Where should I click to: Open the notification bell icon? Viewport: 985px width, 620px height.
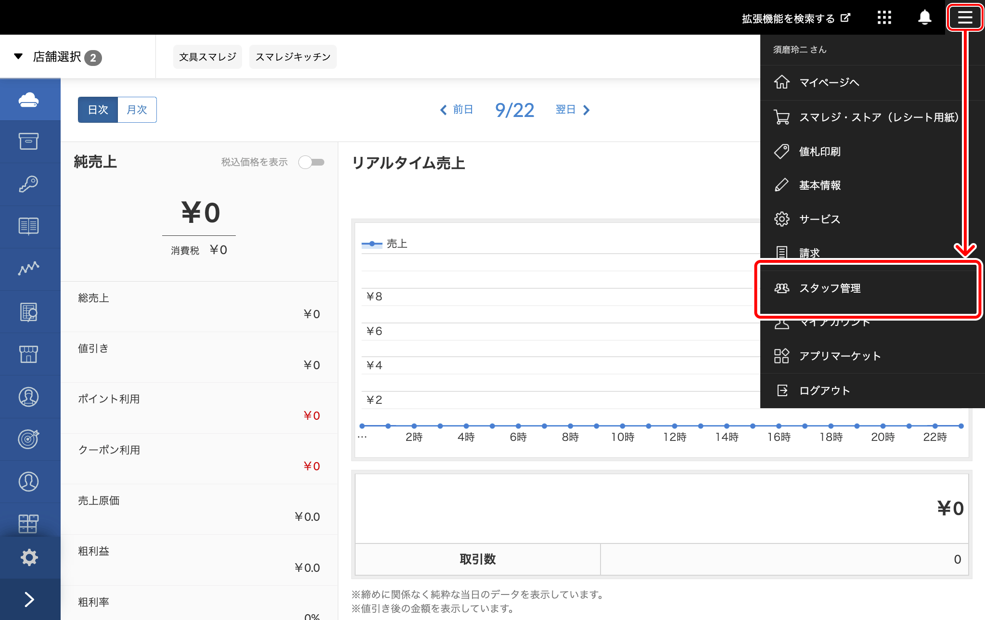[924, 18]
